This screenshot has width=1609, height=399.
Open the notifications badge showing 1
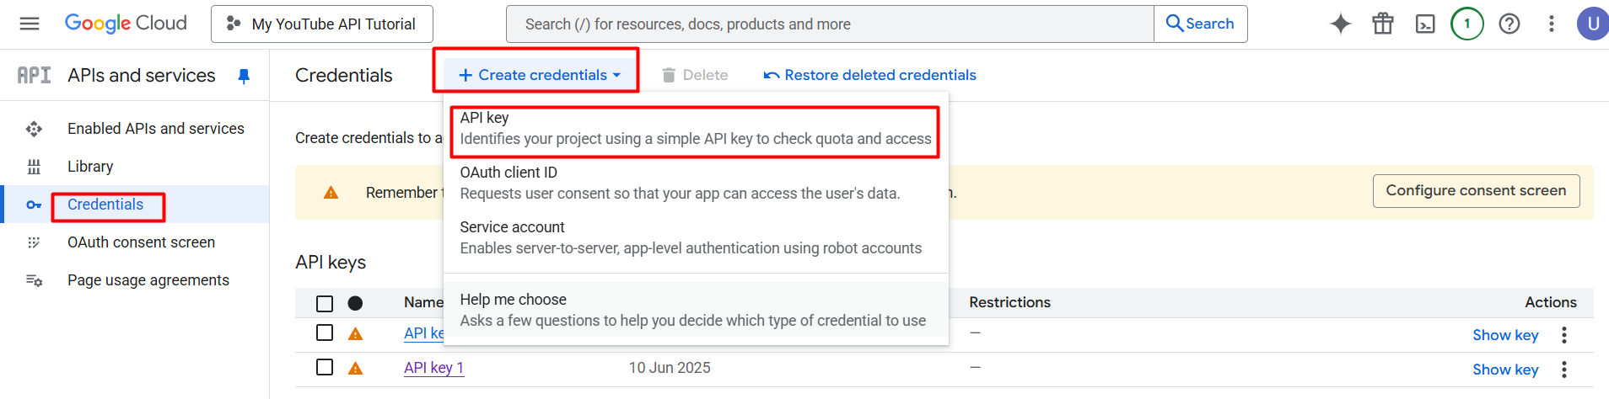(1467, 24)
